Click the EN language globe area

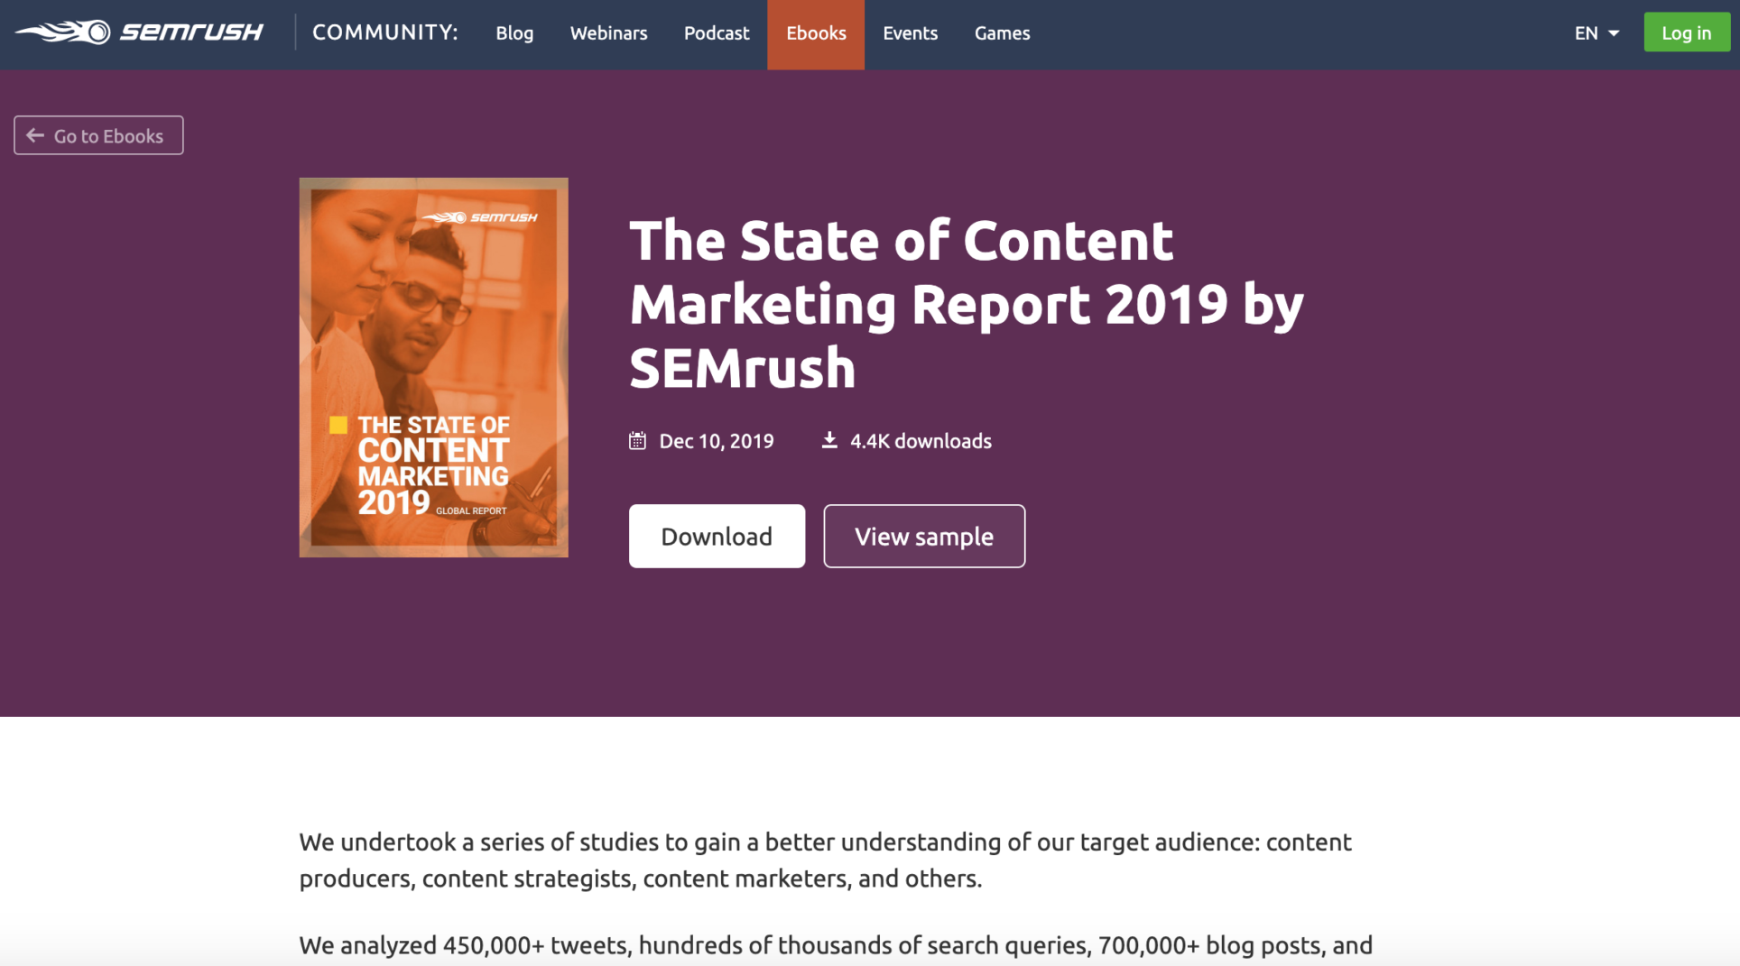pos(1586,32)
